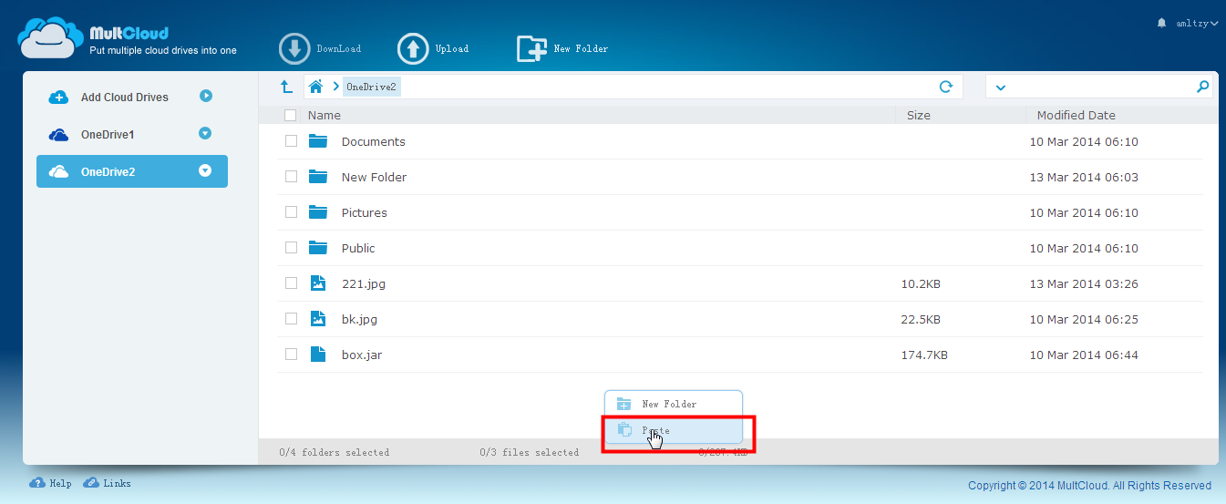1226x504 pixels.
Task: Click the Upload button label
Action: (x=452, y=49)
